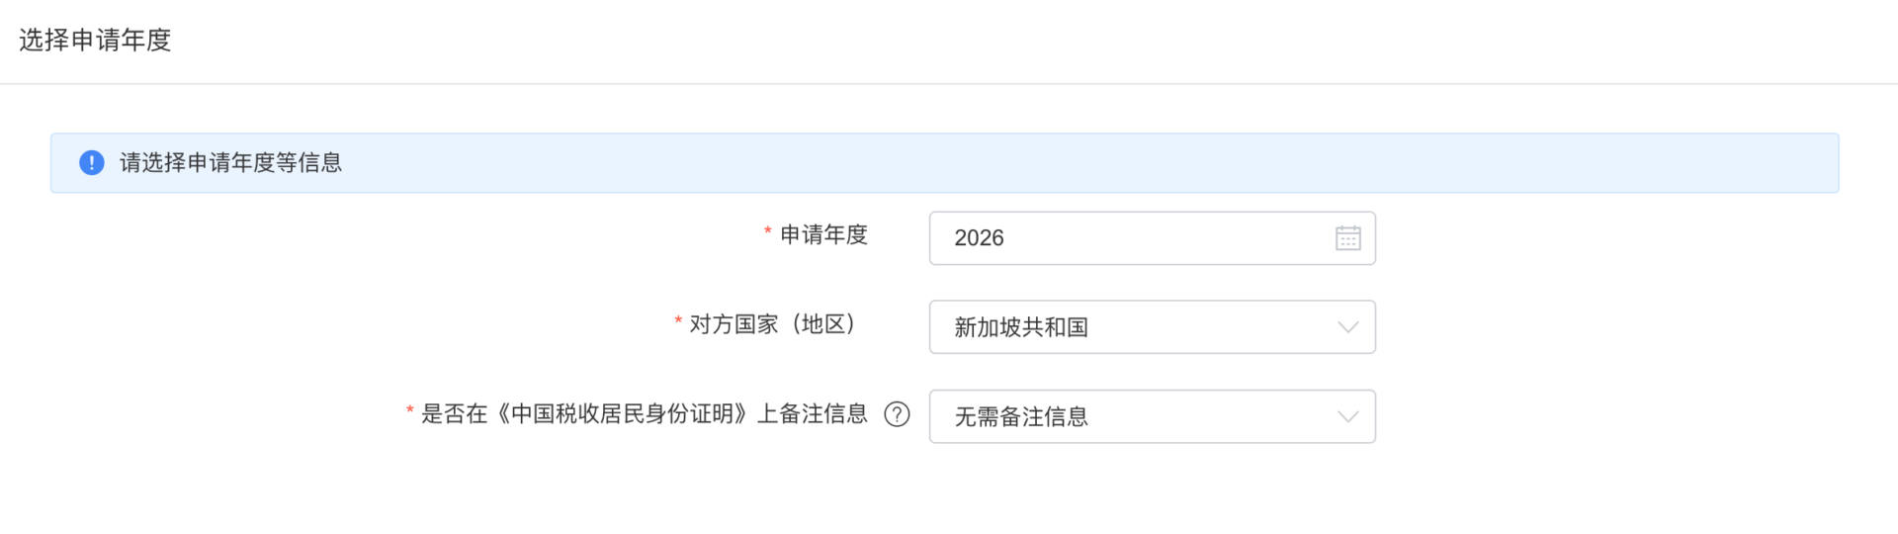
Task: Click the 申请年度 field label
Action: (x=823, y=235)
